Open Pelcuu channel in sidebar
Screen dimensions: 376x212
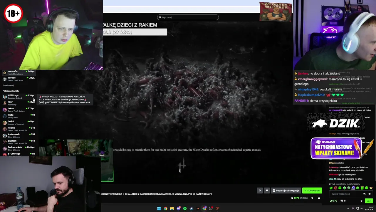pyautogui.click(x=19, y=129)
